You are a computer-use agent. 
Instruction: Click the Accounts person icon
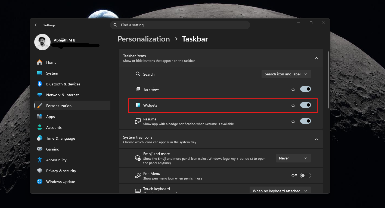[x=40, y=127]
